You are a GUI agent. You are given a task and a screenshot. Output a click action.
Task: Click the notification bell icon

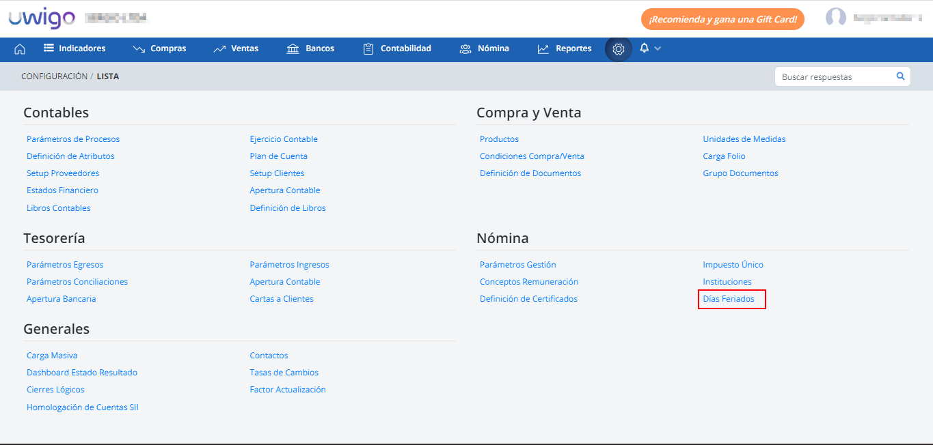[x=644, y=48]
